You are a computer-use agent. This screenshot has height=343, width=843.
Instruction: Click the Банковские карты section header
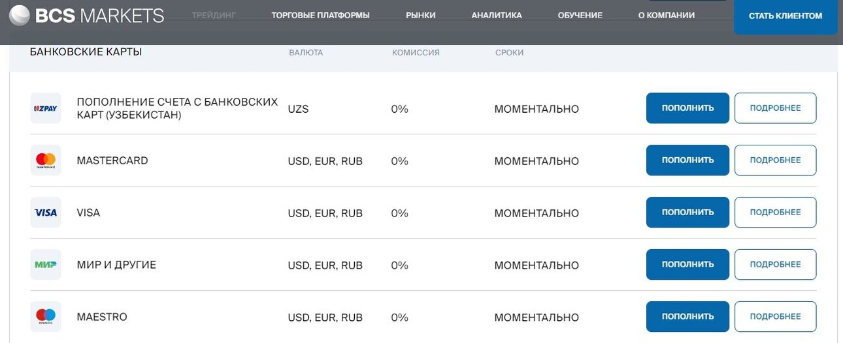pyautogui.click(x=86, y=52)
